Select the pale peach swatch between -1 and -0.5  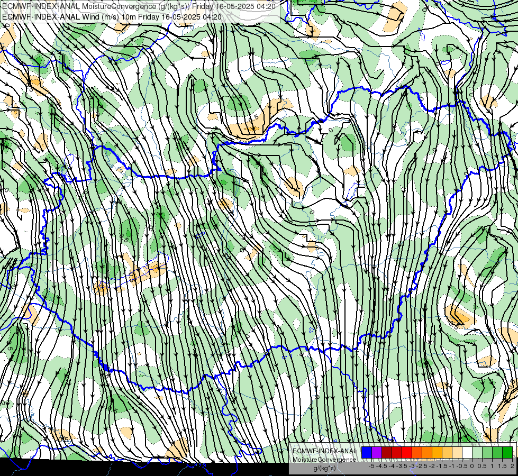457,452
